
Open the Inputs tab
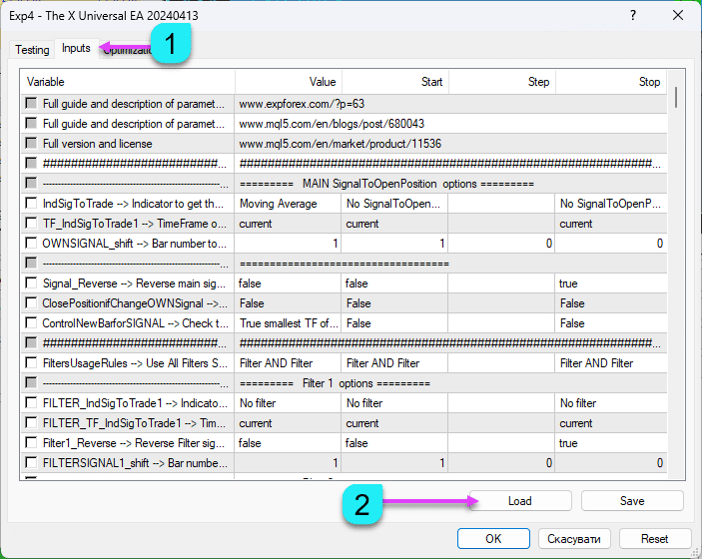(x=76, y=48)
